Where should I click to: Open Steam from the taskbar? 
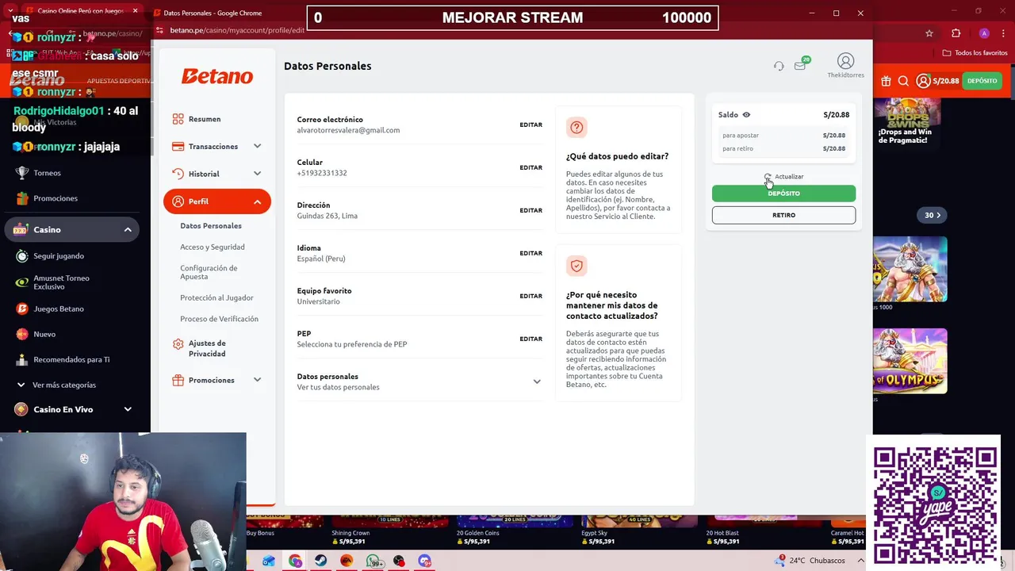(320, 561)
